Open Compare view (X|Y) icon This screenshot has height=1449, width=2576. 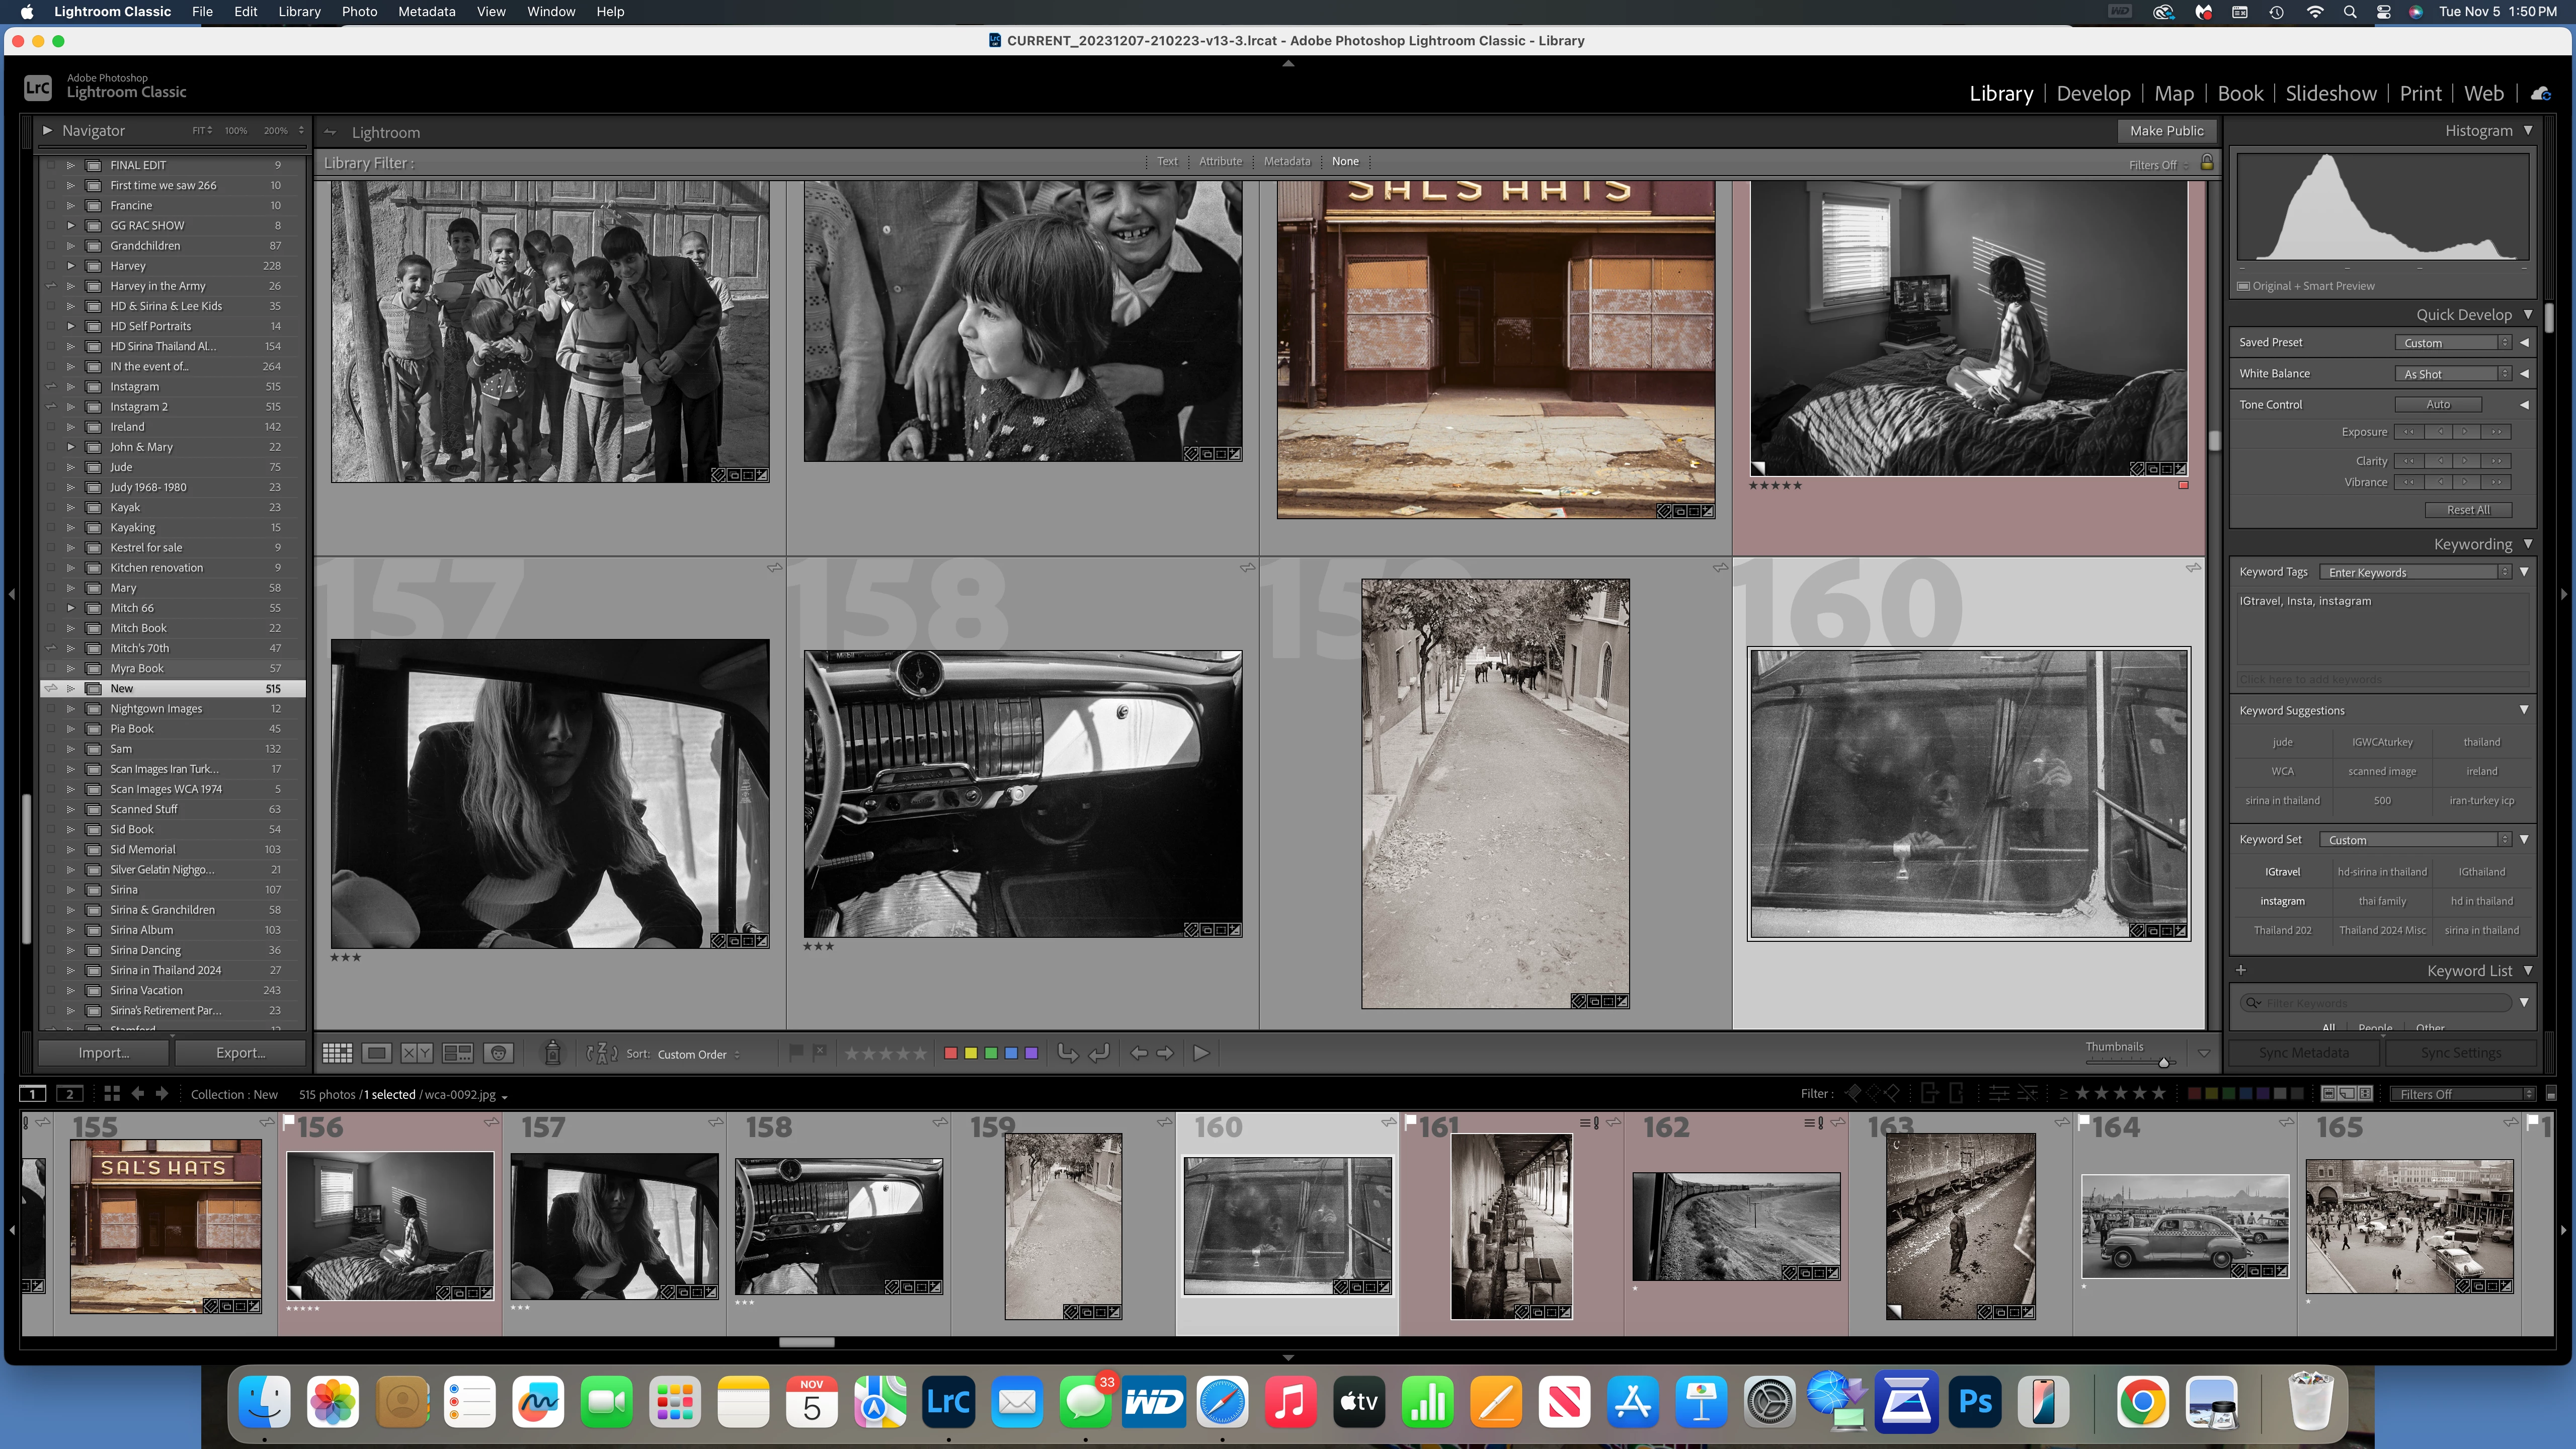(x=417, y=1053)
